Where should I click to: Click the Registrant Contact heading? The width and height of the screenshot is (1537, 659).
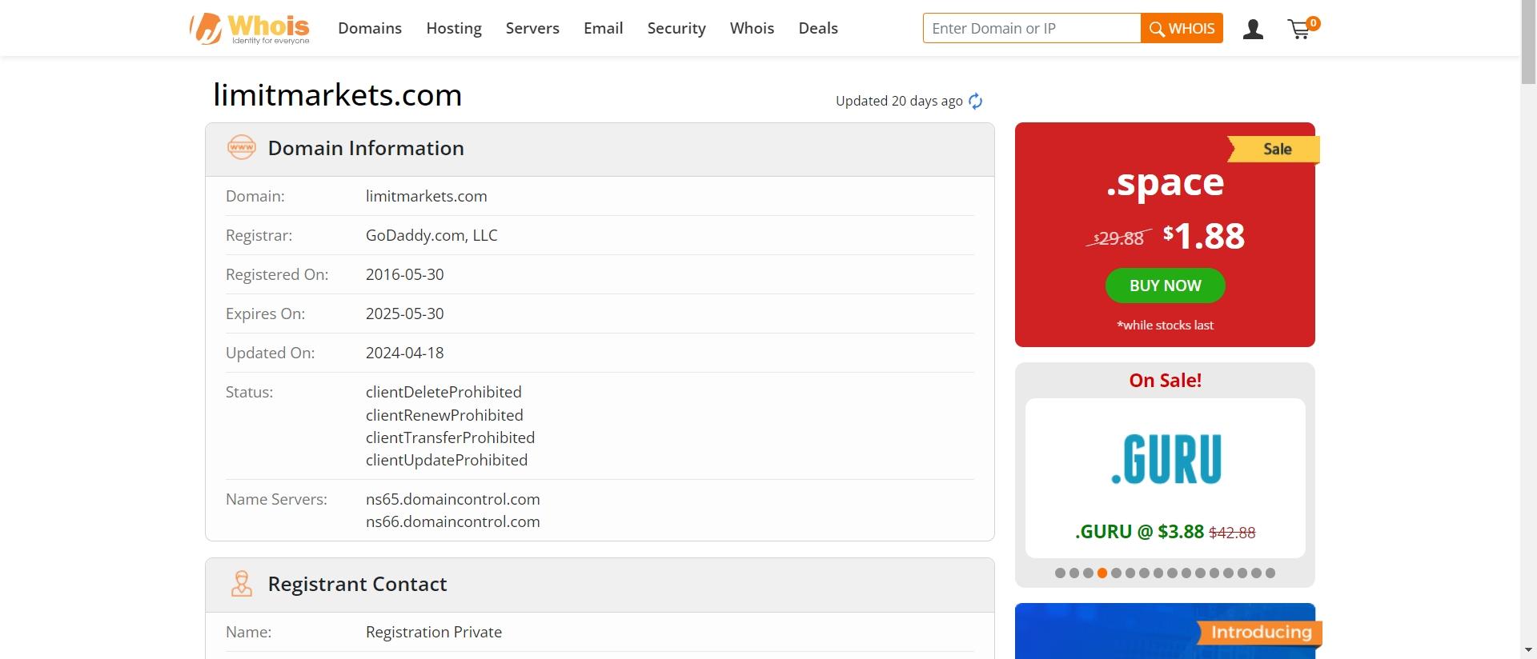357,584
